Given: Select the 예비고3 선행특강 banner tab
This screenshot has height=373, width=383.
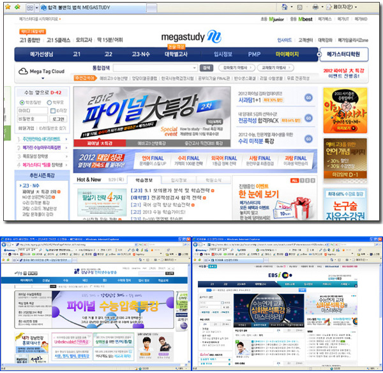Looking at the screenshot, I should point(152,143).
